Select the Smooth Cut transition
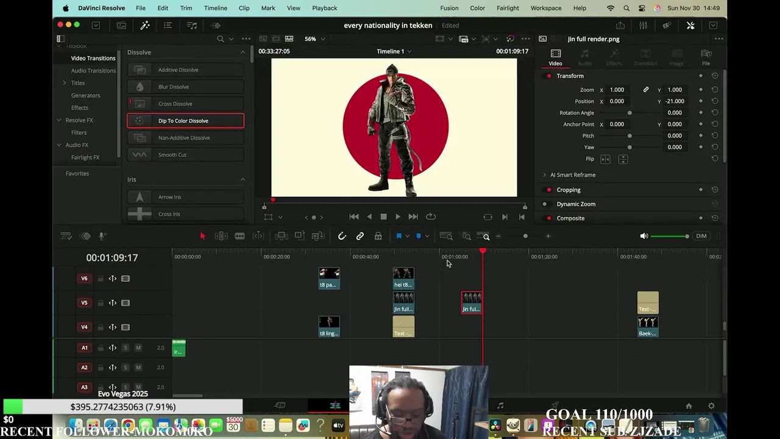Image resolution: width=780 pixels, height=439 pixels. 185,155
